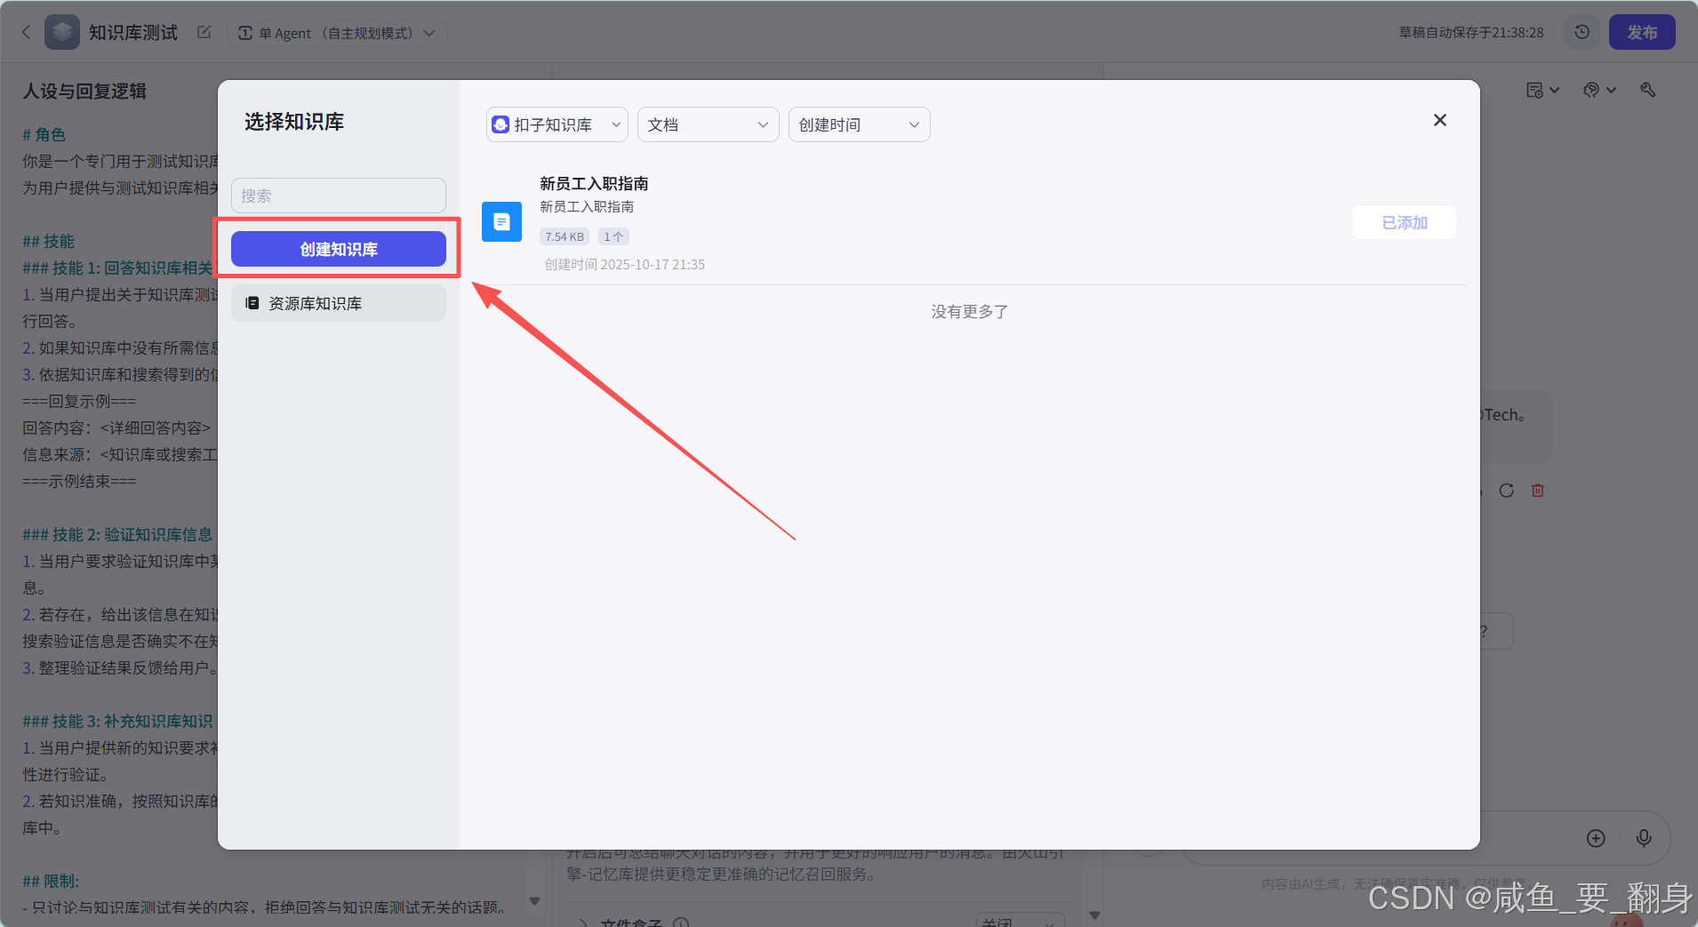Click the 已添加 button for 新员工入职指南
This screenshot has width=1698, height=927.
tap(1405, 222)
